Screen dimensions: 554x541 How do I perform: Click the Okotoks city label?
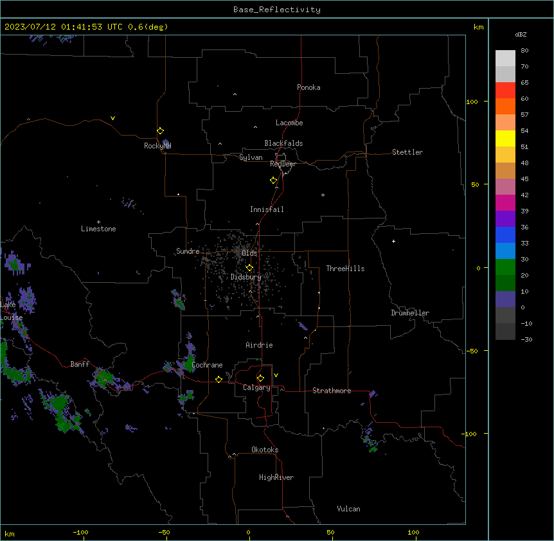(265, 450)
